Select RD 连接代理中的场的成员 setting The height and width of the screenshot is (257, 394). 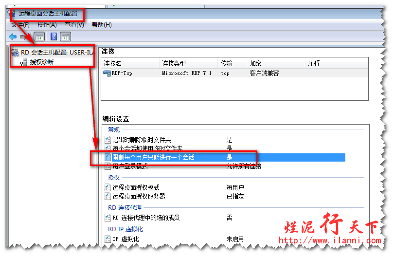coord(146,218)
